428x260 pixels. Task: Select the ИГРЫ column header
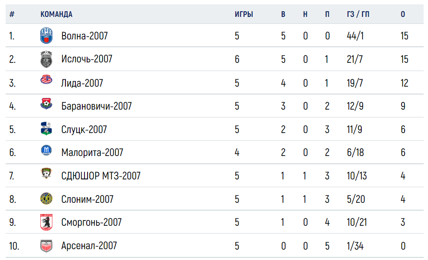coord(244,14)
